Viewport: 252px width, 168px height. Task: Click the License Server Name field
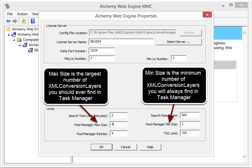tap(121, 42)
